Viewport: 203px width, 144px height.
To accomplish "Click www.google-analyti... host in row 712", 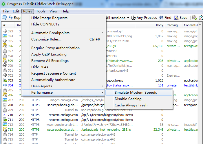I will [62, 125].
